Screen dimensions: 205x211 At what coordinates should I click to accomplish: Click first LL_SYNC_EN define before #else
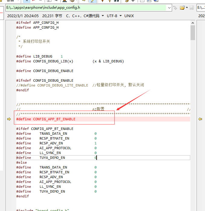coord(56,153)
